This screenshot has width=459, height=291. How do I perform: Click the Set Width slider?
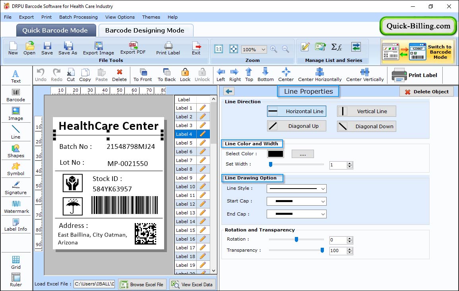click(x=296, y=164)
